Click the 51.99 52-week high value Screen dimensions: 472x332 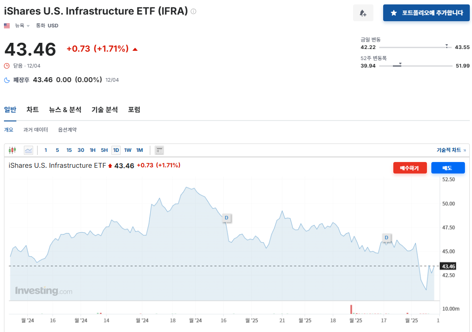coord(462,65)
